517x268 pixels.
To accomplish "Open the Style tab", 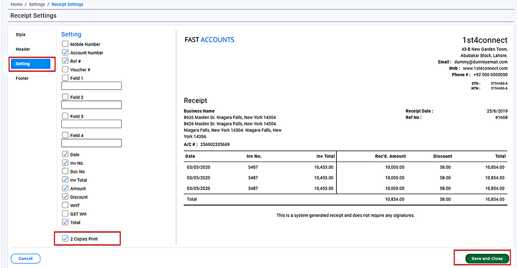I will click(x=21, y=34).
